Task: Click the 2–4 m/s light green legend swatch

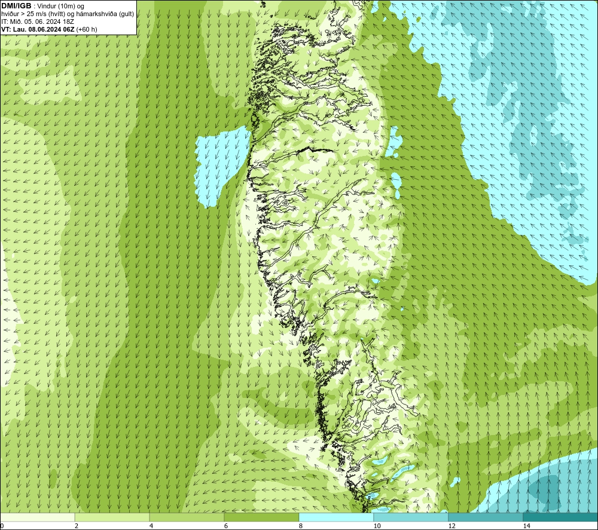Action: (x=112, y=517)
